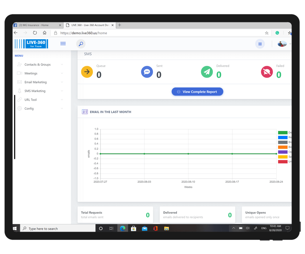Open the apps grid icon
The image size is (305, 254).
point(260,44)
